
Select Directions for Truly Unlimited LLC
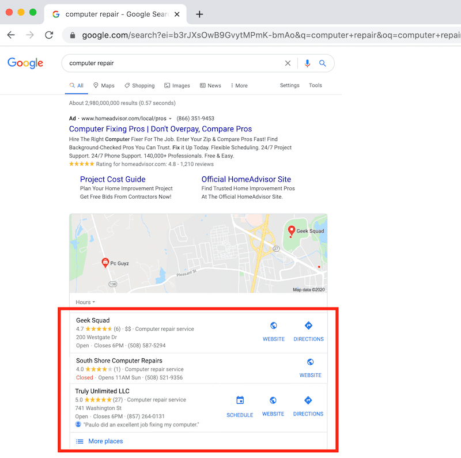click(308, 400)
